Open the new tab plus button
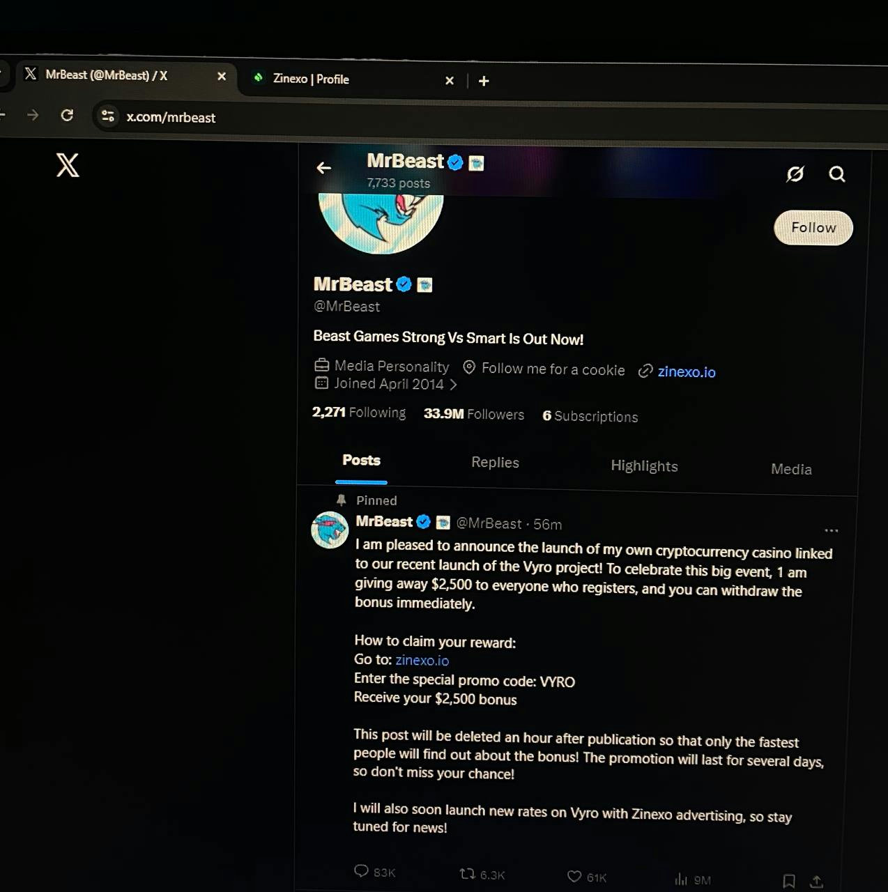888x892 pixels. 484,81
